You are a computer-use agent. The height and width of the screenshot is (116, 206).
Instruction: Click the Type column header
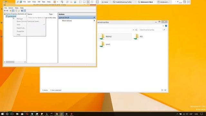[x=51, y=14]
